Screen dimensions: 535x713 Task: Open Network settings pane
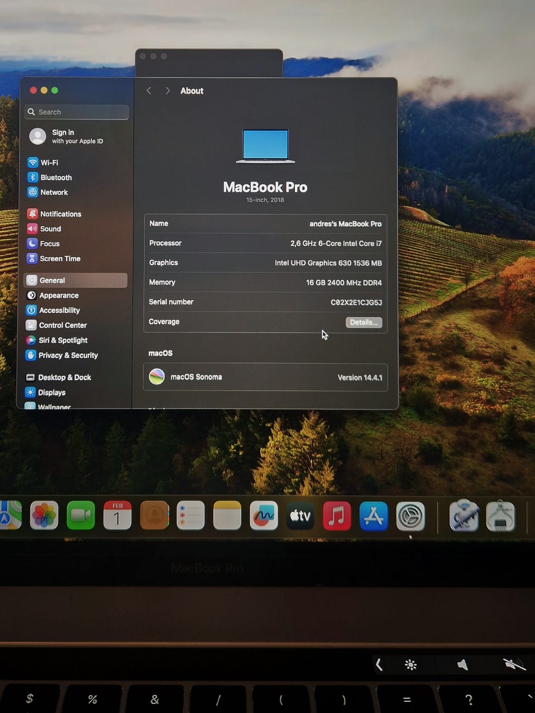(x=48, y=192)
